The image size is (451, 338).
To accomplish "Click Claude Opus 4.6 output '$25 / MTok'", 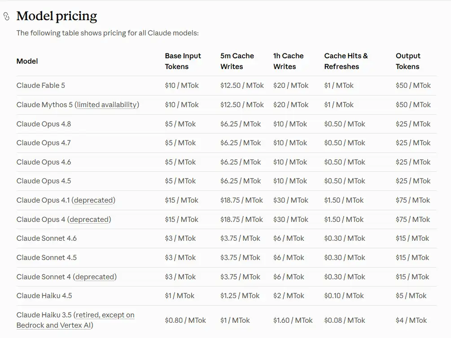I will point(413,162).
